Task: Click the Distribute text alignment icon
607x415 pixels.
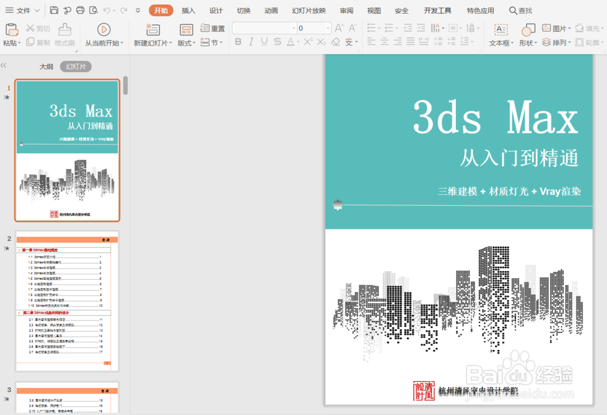Action: (x=424, y=41)
